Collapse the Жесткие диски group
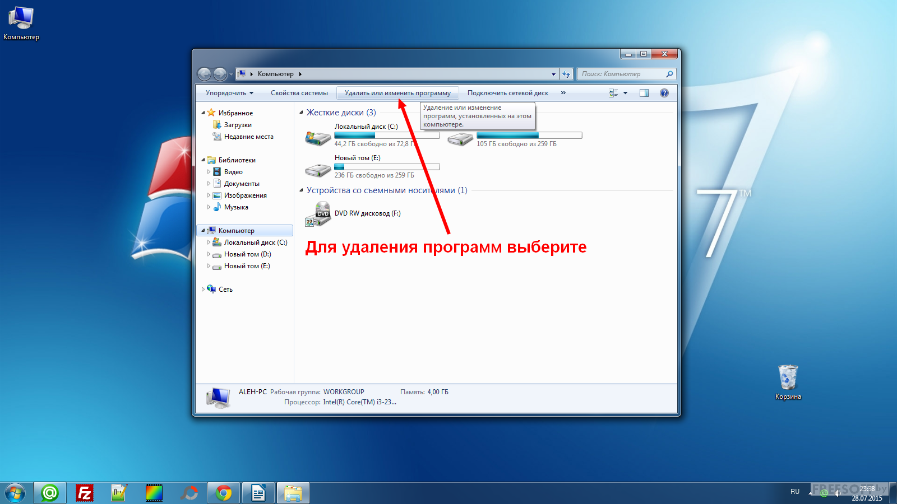The width and height of the screenshot is (897, 504). (301, 113)
